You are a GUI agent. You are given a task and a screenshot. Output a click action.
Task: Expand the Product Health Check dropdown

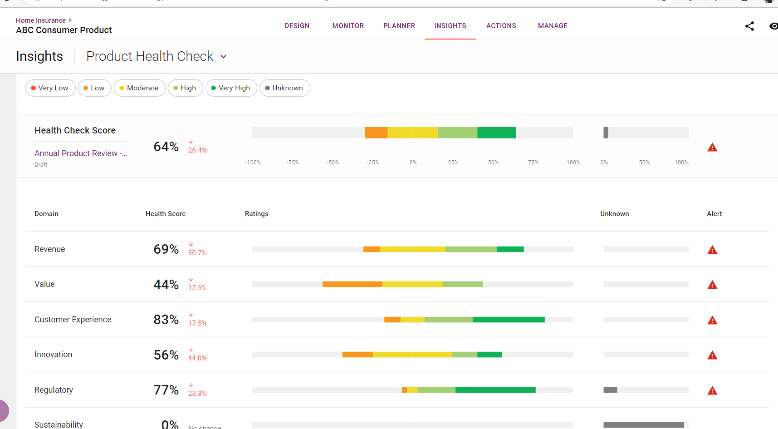coord(224,57)
